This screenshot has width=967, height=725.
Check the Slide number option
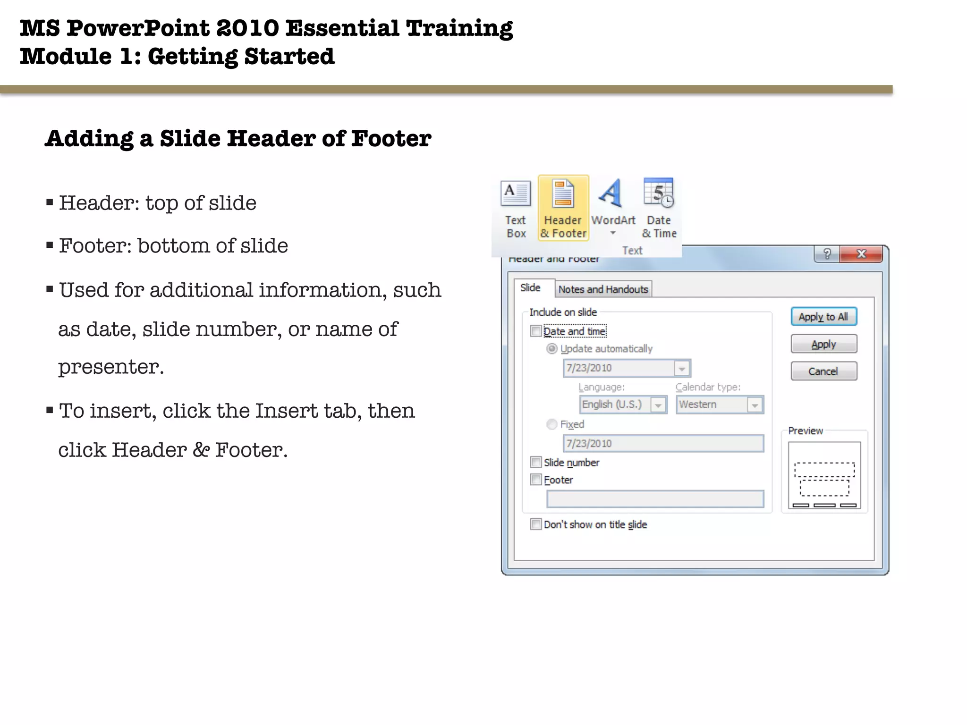click(x=535, y=462)
